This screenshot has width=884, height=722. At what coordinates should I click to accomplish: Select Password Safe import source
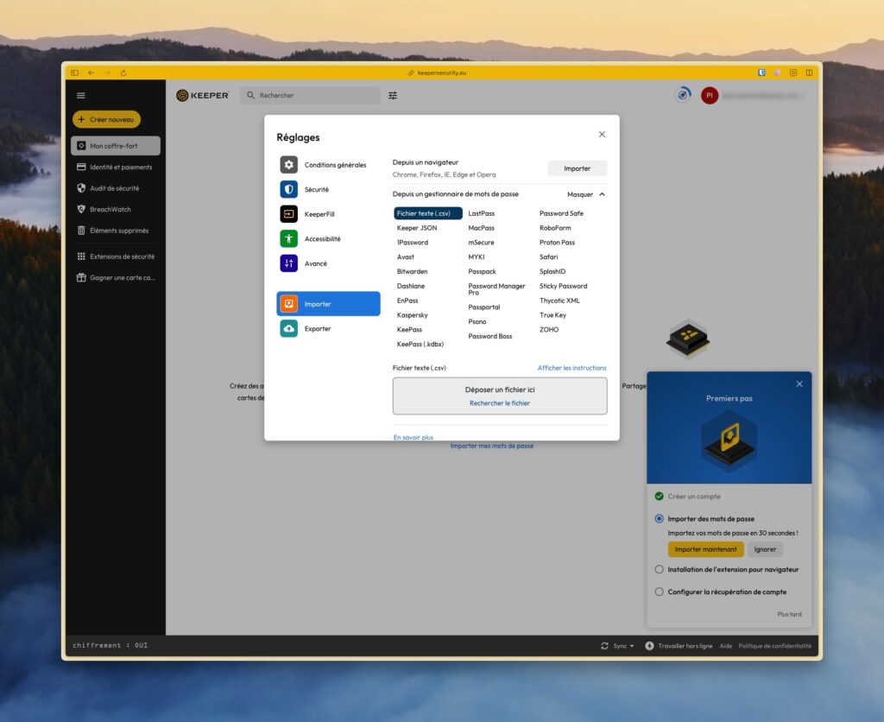point(561,213)
